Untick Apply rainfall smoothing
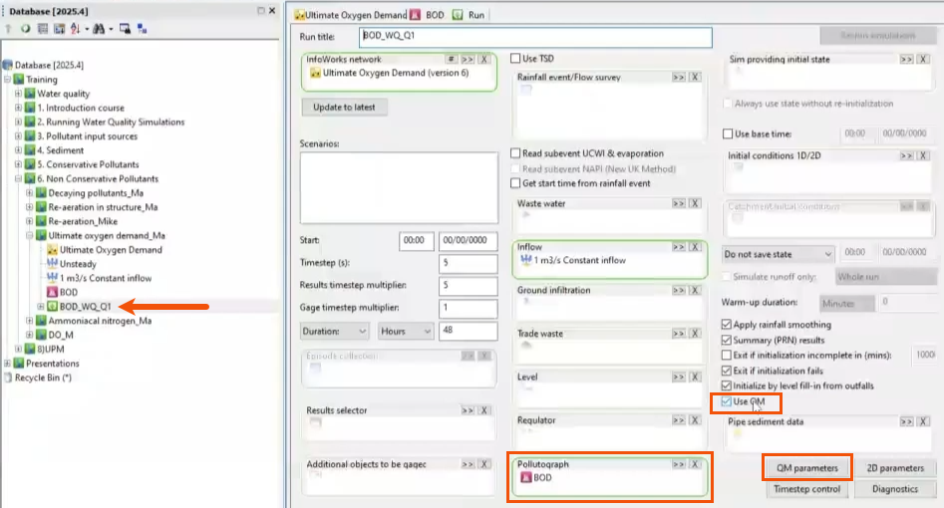The height and width of the screenshot is (508, 944). [x=727, y=325]
